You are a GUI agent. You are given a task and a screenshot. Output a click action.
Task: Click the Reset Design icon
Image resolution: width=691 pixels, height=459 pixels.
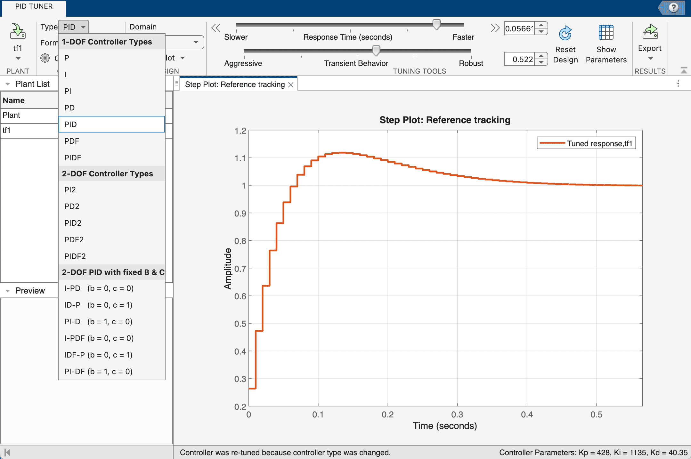565,33
